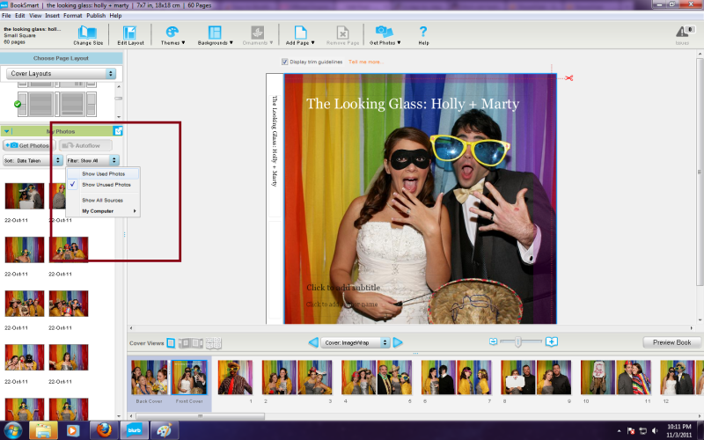Open Firefox from the taskbar
This screenshot has height=440, width=704.
104,430
